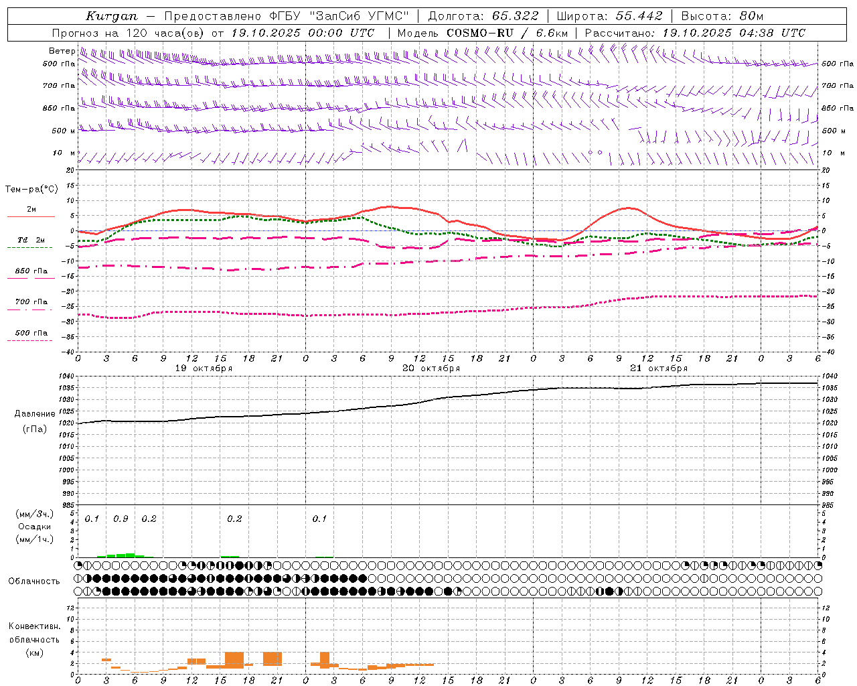
Task: Click the Тем-ра(°C) temperature axis title
Action: coord(31,190)
